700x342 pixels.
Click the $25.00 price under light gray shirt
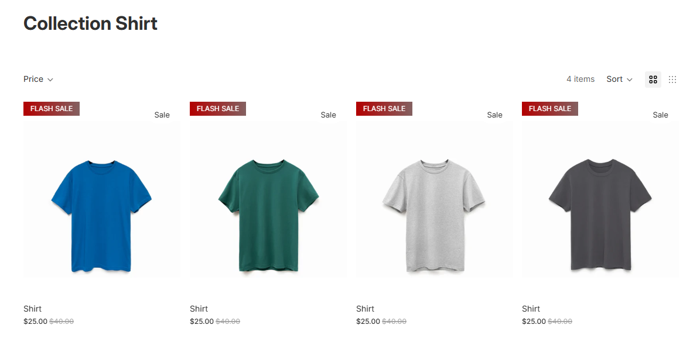click(x=368, y=322)
